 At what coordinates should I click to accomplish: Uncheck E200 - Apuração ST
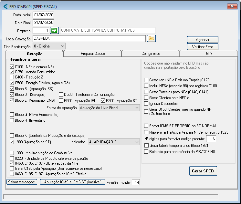103,100
